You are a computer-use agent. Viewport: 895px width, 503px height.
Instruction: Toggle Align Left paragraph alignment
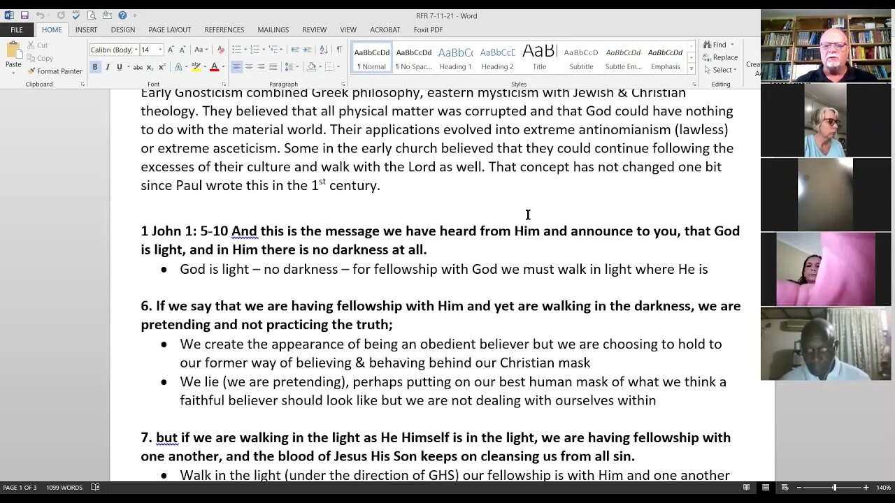236,67
